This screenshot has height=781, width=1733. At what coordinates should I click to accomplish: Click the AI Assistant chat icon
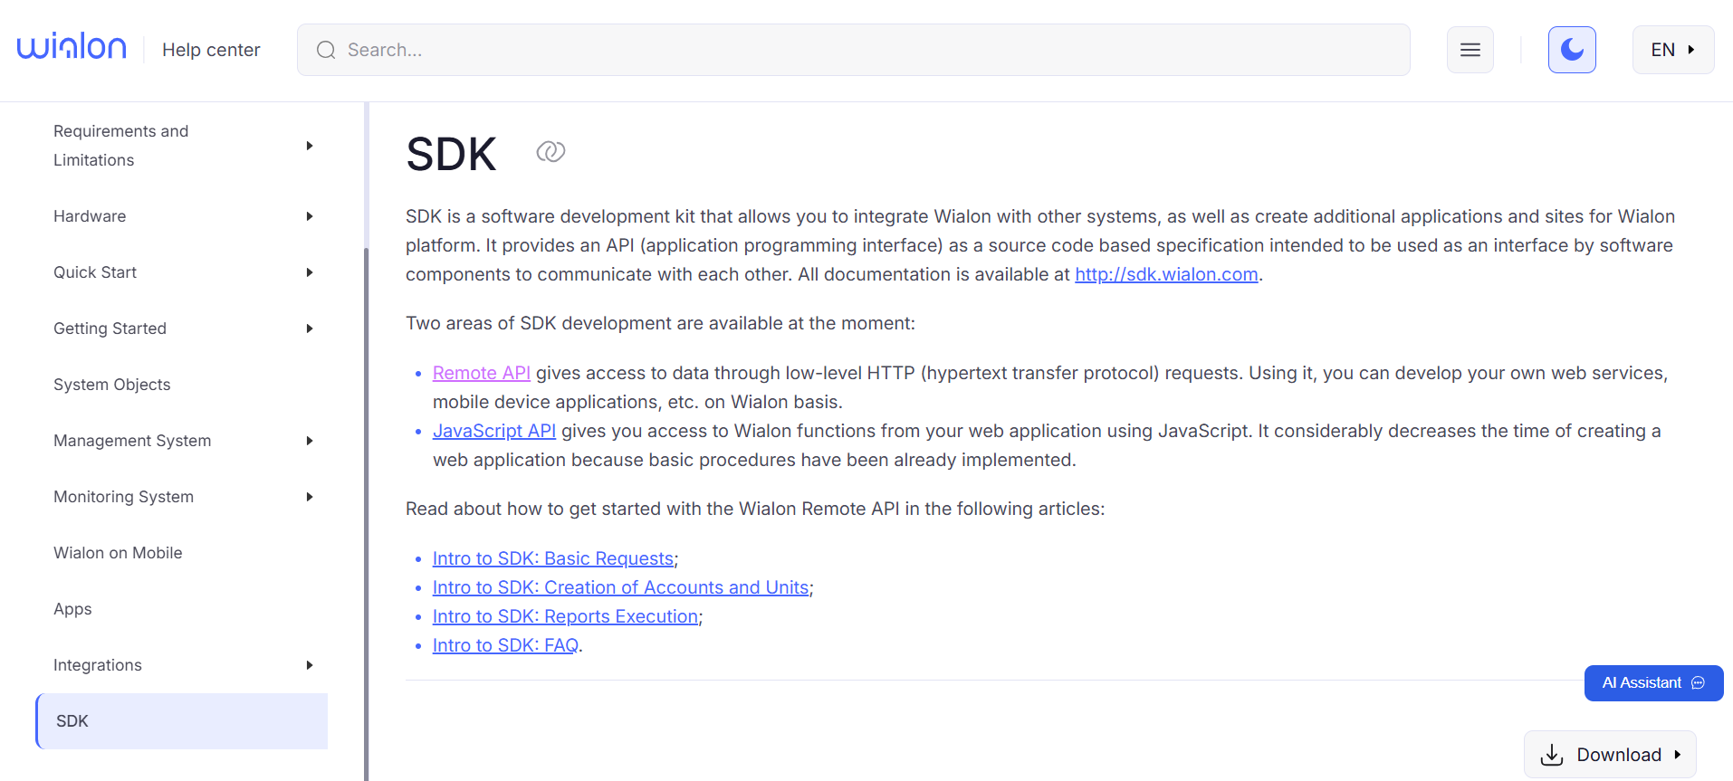click(1698, 683)
